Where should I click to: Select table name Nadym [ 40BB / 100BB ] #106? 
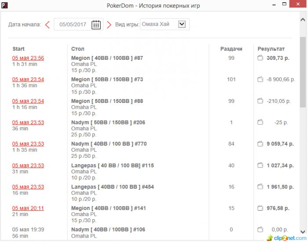[x=108, y=229]
